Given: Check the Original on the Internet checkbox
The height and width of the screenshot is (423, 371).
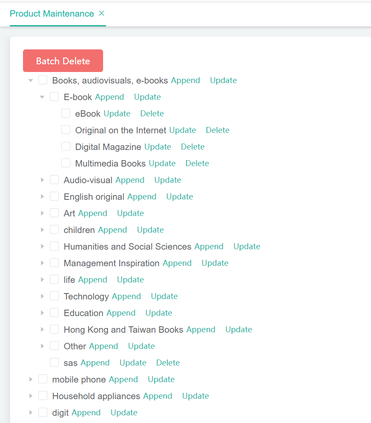Looking at the screenshot, I should click(x=66, y=130).
